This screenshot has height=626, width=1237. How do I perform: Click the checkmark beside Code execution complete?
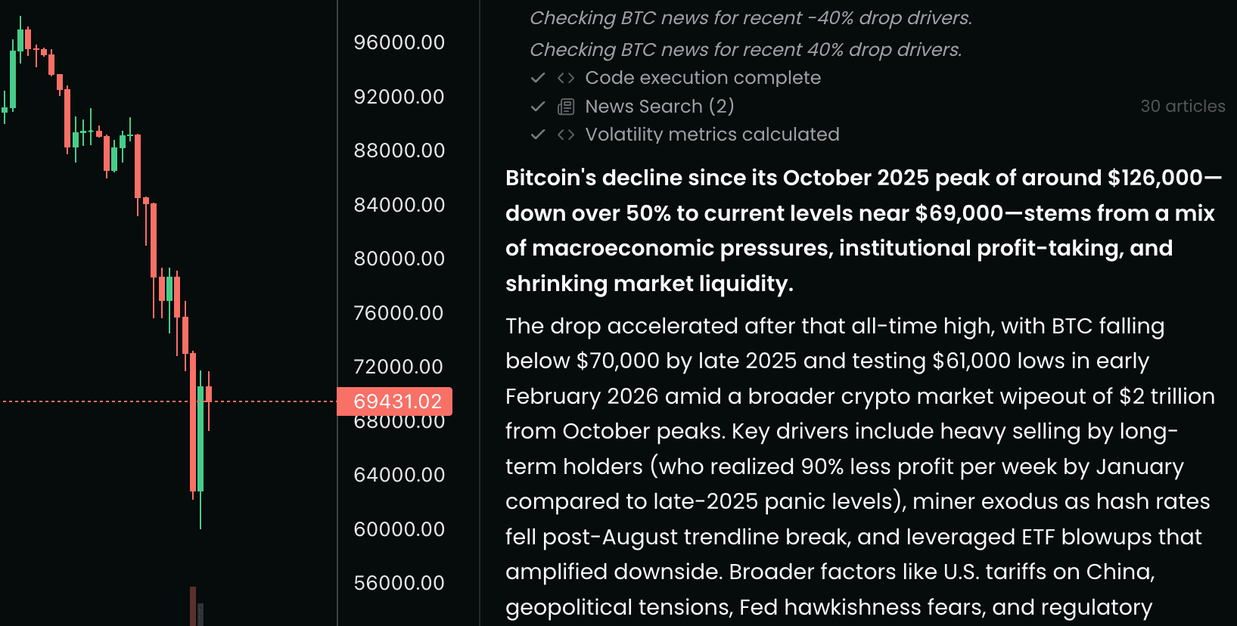(538, 78)
